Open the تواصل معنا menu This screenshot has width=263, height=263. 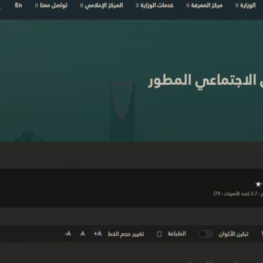[53, 5]
